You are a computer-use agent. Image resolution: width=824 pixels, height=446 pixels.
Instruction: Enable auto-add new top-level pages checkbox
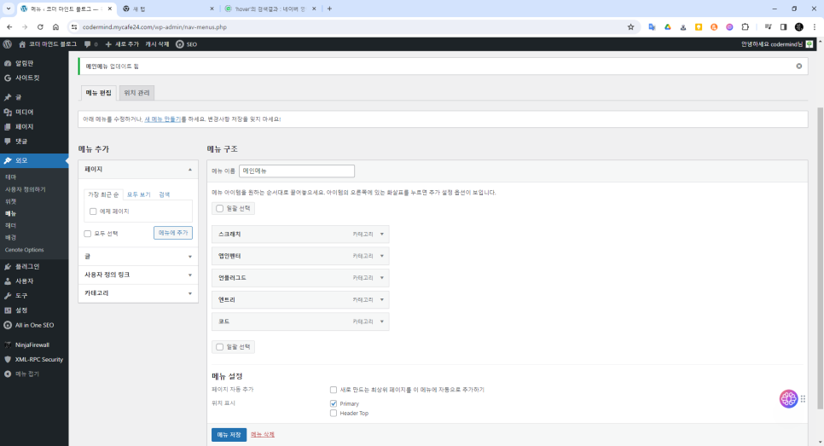(x=334, y=390)
